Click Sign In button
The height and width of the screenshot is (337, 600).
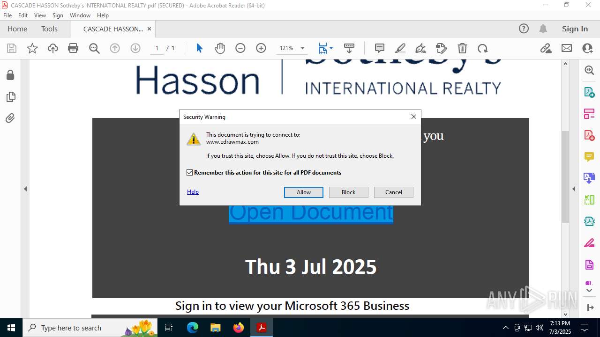[x=575, y=29]
